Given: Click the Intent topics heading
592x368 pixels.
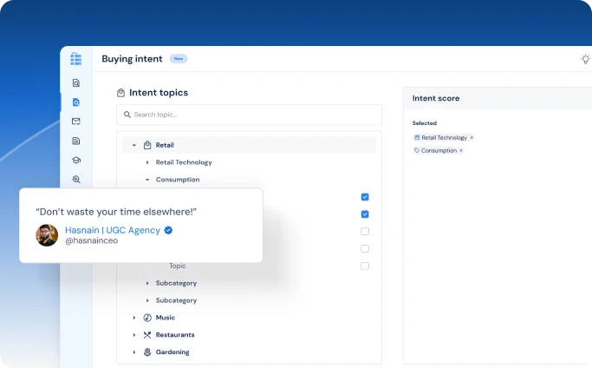Looking at the screenshot, I should point(159,93).
